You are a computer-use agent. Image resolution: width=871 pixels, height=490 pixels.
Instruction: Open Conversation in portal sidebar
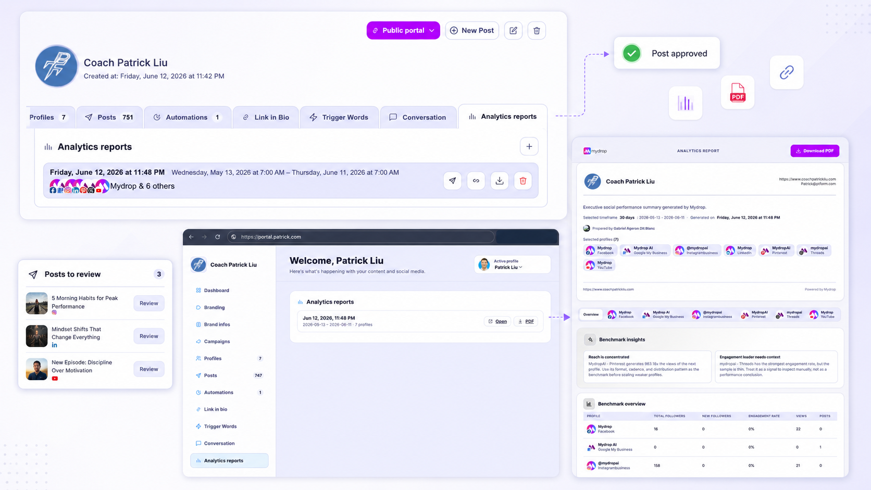tap(229, 443)
